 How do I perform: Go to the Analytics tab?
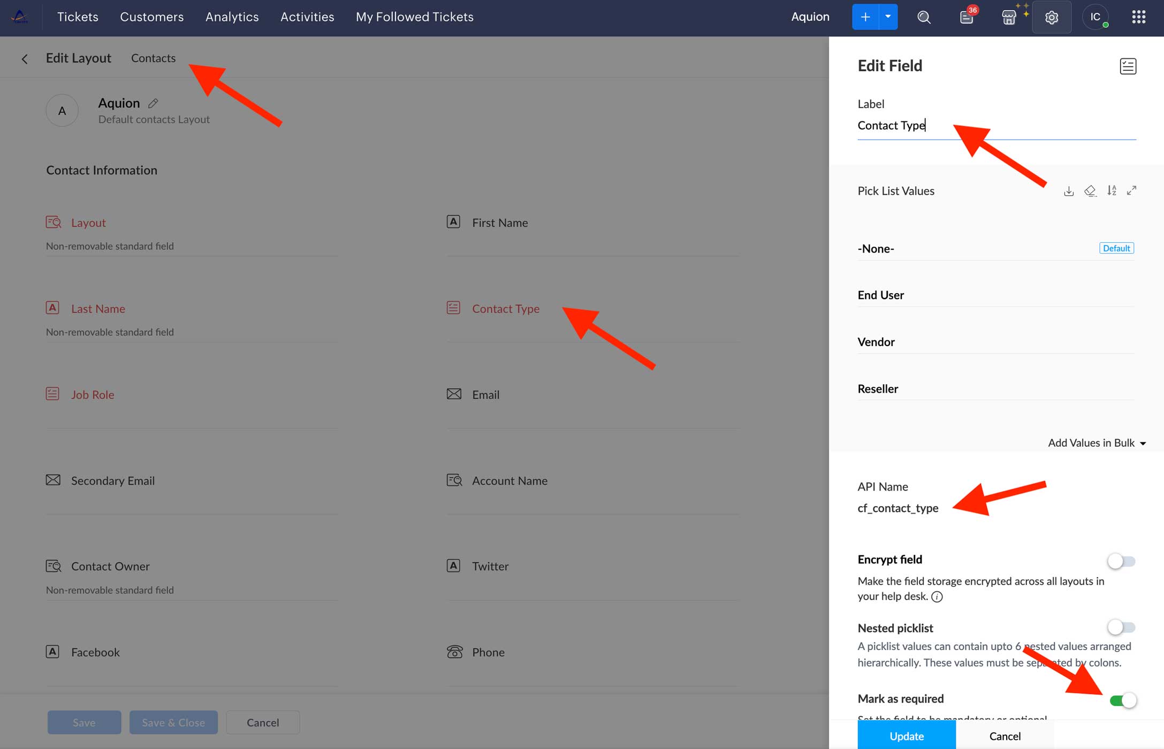pos(232,17)
